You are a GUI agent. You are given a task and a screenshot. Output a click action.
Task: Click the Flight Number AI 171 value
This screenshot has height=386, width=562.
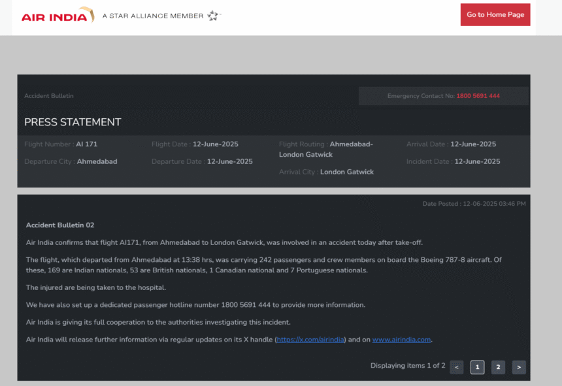coord(86,144)
